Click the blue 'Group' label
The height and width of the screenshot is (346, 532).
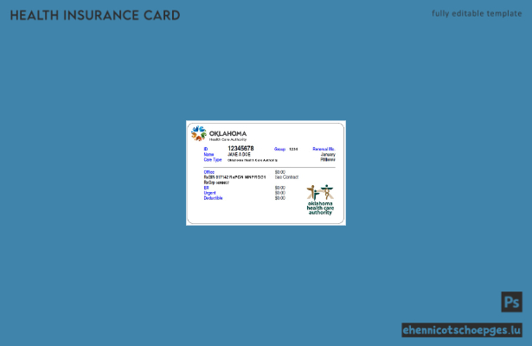coord(279,149)
